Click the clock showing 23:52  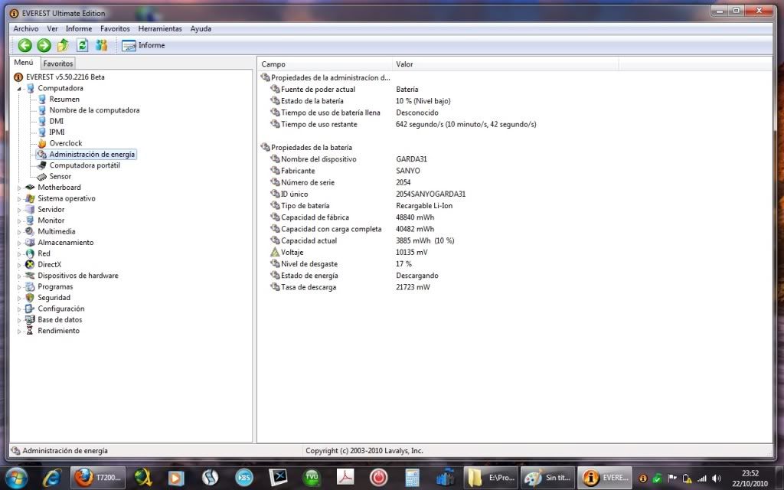[750, 473]
